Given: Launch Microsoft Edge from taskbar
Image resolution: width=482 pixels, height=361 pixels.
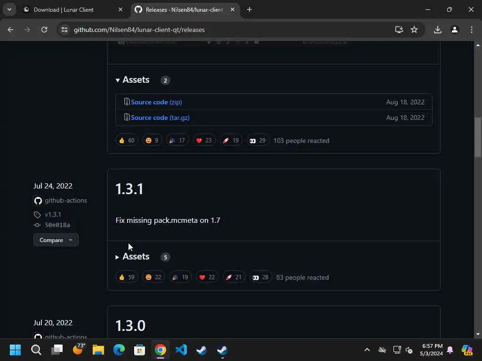Looking at the screenshot, I should [x=119, y=350].
